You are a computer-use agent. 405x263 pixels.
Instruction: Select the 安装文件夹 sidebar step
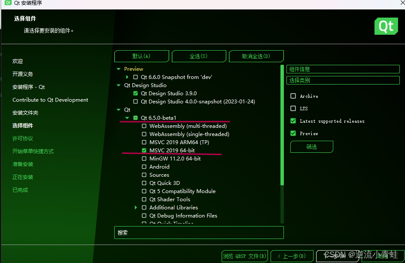pyautogui.click(x=25, y=113)
